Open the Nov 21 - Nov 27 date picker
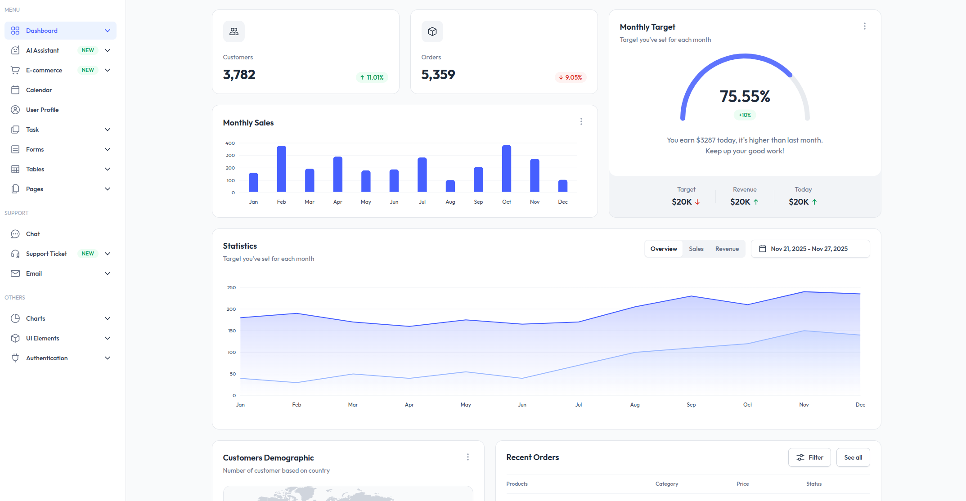Screen dimensions: 966x501 (x=810, y=249)
